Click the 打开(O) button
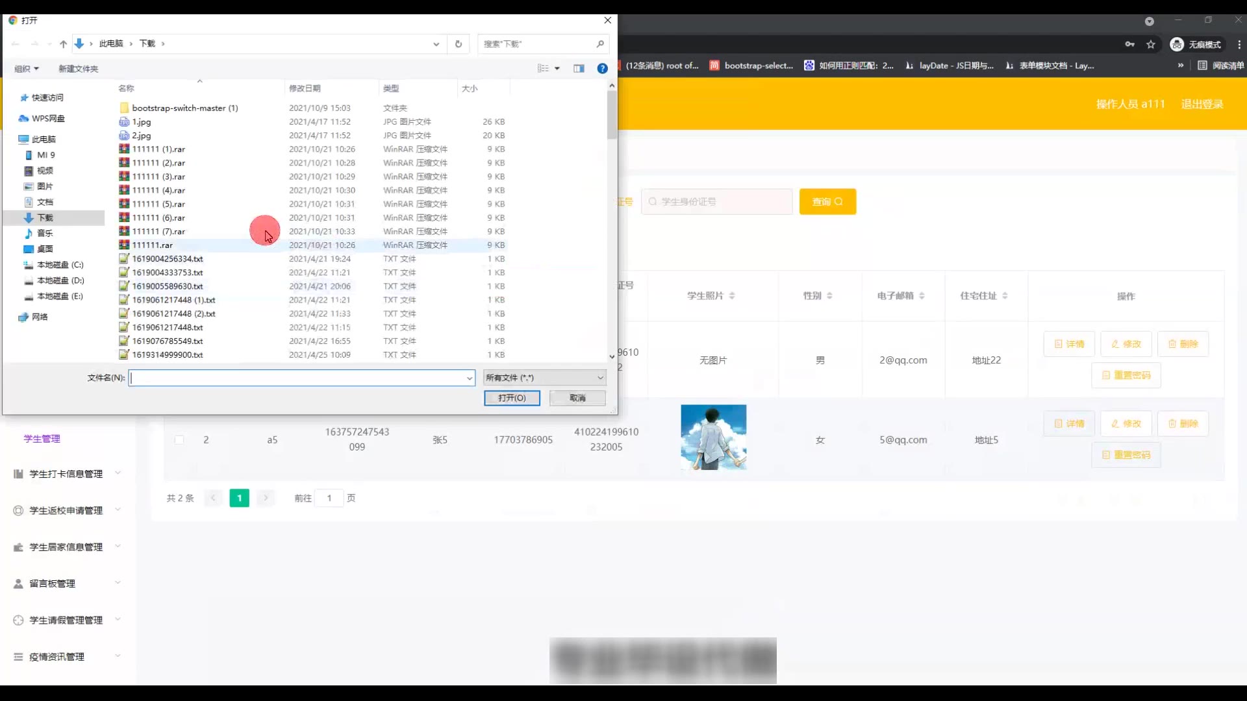Screen dimensions: 1247x701 click(x=512, y=398)
